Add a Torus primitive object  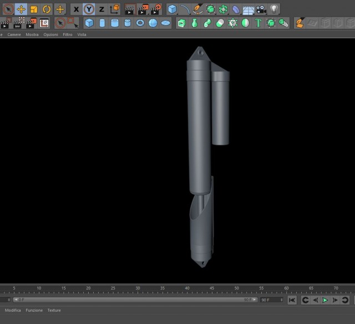(140, 23)
